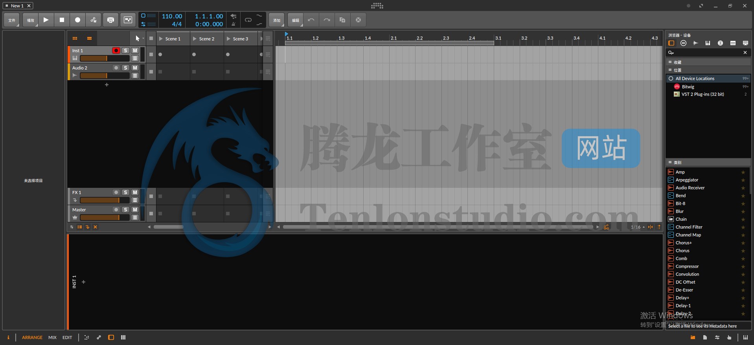The width and height of the screenshot is (754, 345).
Task: Select multisamples piano keys browser tab
Action: pos(708,43)
